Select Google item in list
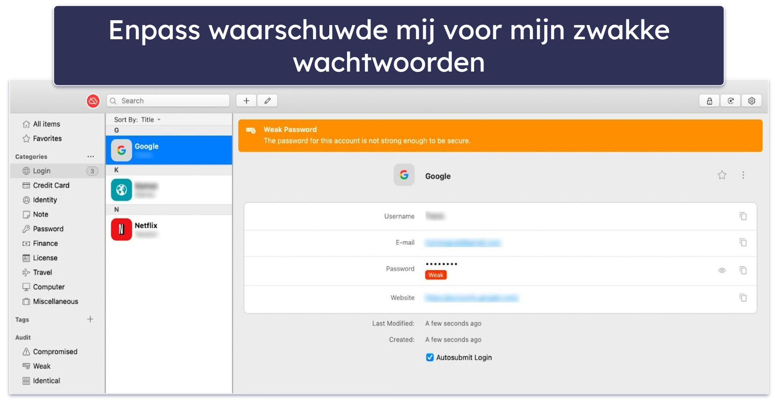This screenshot has width=777, height=400. pos(169,150)
